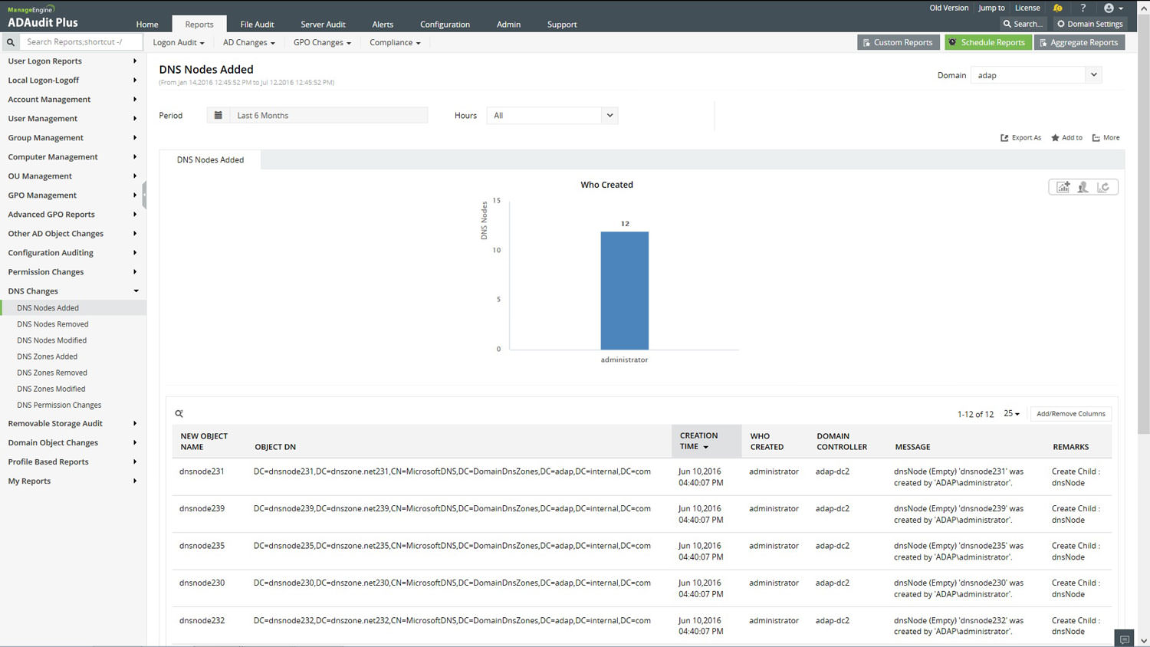Viewport: 1150px width, 647px height.
Task: Click the magnifier icon above the results table
Action: click(x=179, y=413)
